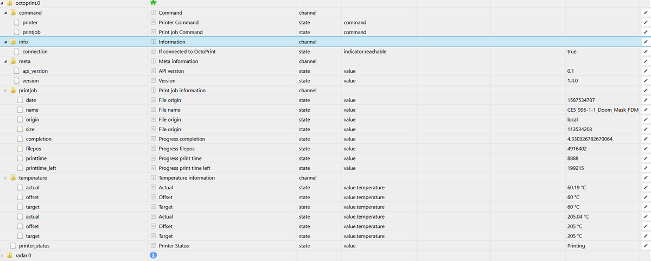Click the pencil icon for the api_version row

[x=646, y=71]
